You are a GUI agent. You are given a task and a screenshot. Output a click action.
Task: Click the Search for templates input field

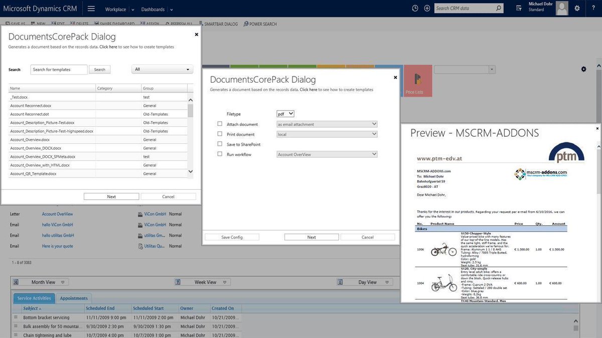click(x=59, y=70)
